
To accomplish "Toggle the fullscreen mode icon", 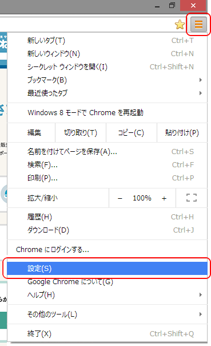I will [192, 198].
